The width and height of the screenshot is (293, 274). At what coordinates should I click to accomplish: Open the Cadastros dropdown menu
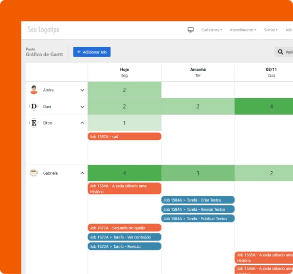(212, 30)
